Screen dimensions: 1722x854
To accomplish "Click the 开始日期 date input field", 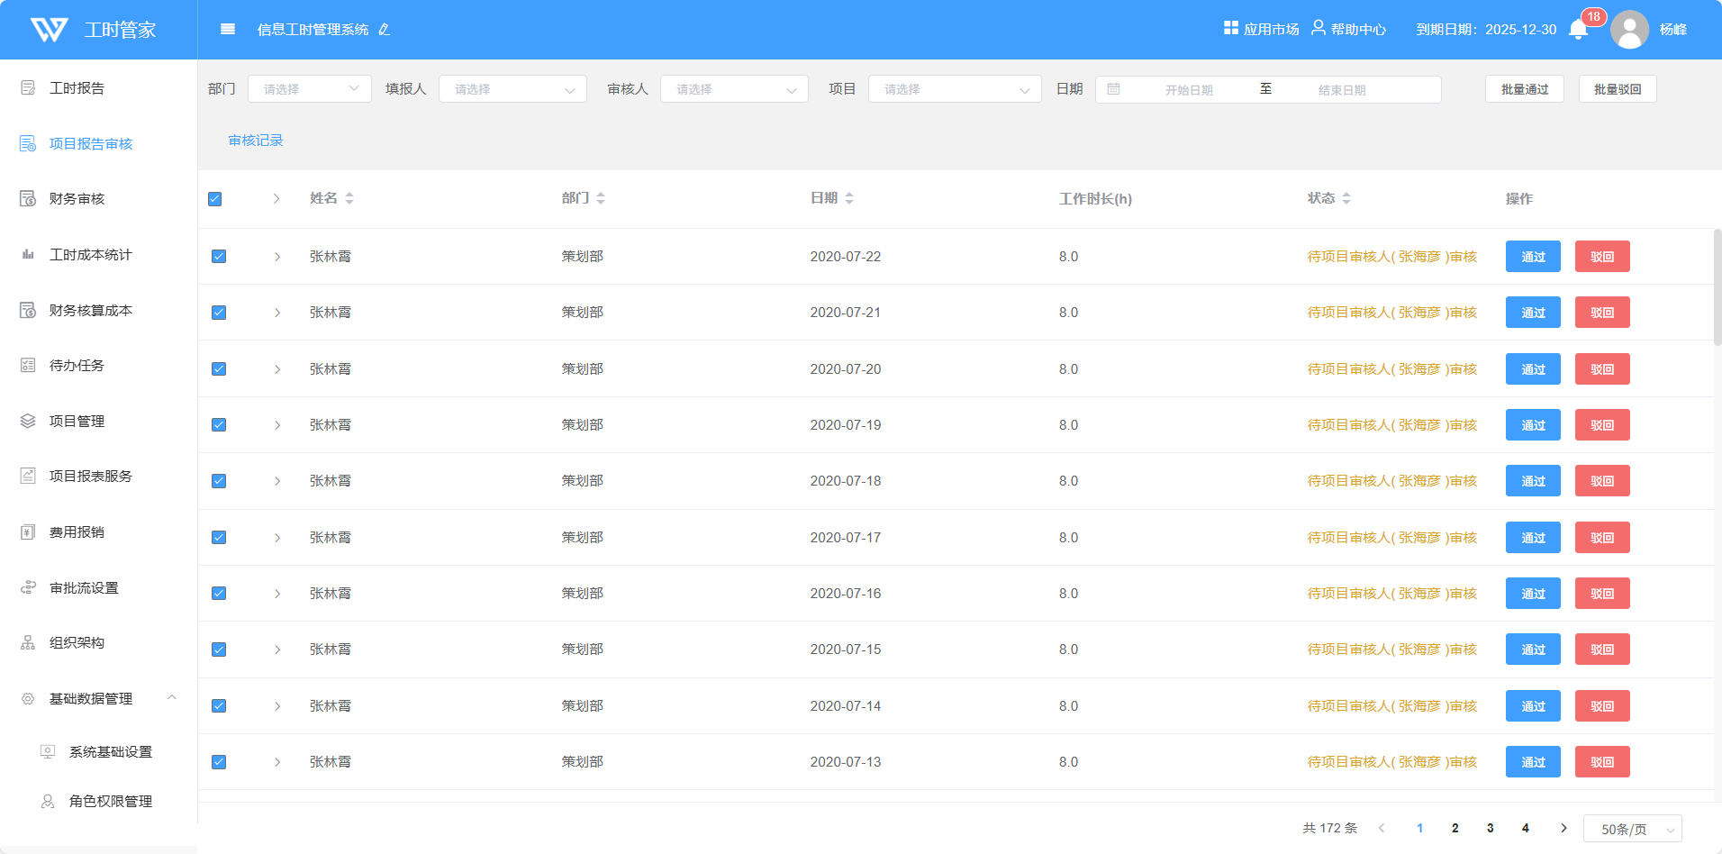I will coord(1189,90).
